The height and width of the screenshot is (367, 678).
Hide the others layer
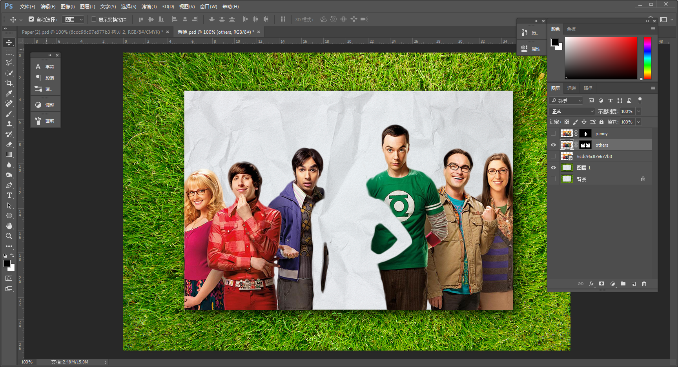pyautogui.click(x=553, y=145)
